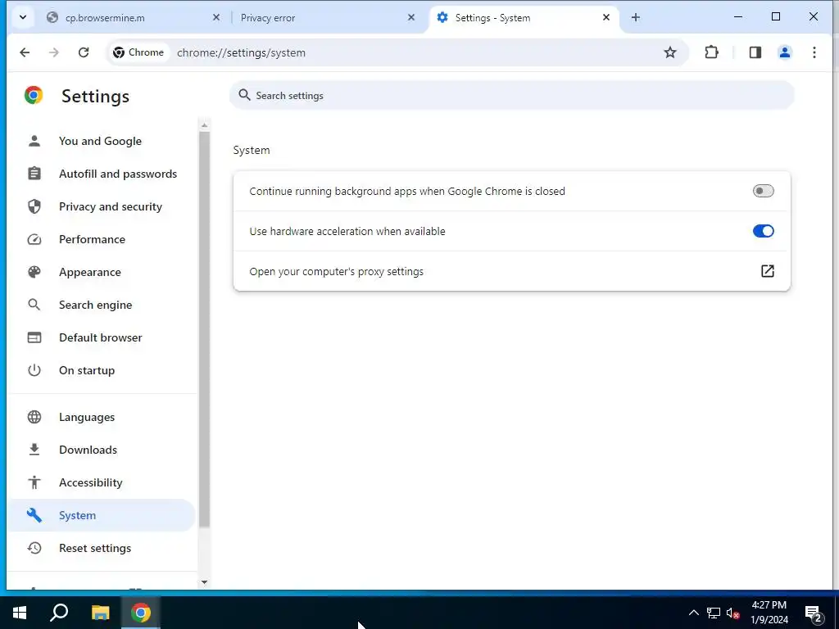839x629 pixels.
Task: Show hidden system tray icons
Action: pos(693,613)
